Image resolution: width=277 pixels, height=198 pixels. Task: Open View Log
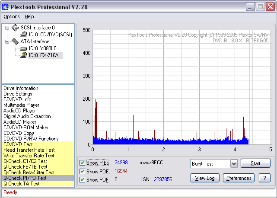(x=205, y=178)
